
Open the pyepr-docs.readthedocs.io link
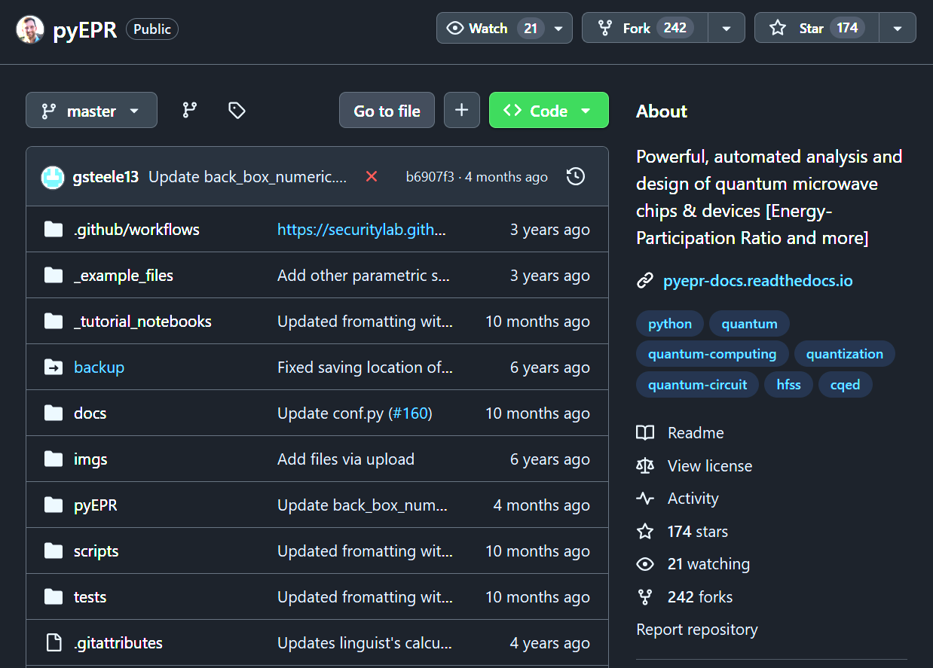point(757,280)
